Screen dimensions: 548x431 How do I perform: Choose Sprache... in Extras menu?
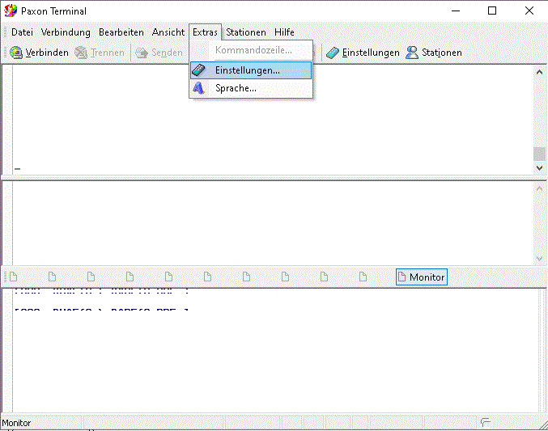click(x=251, y=88)
